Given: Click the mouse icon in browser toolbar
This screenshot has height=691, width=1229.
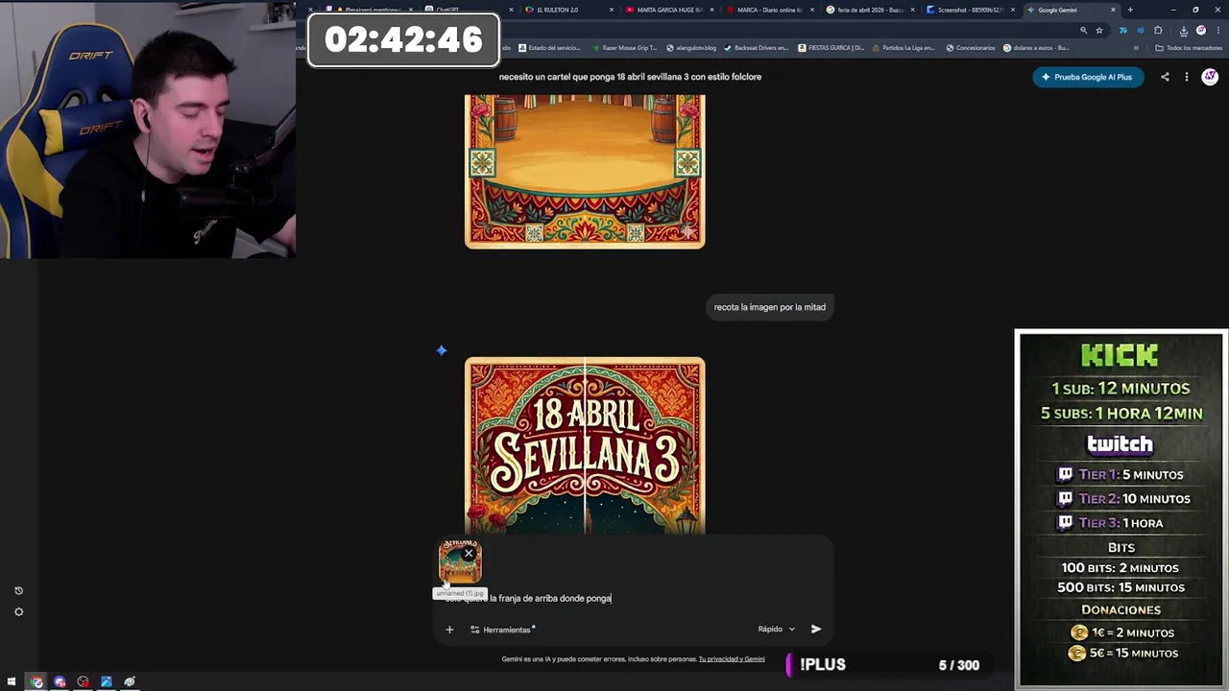Looking at the screenshot, I should (1122, 30).
